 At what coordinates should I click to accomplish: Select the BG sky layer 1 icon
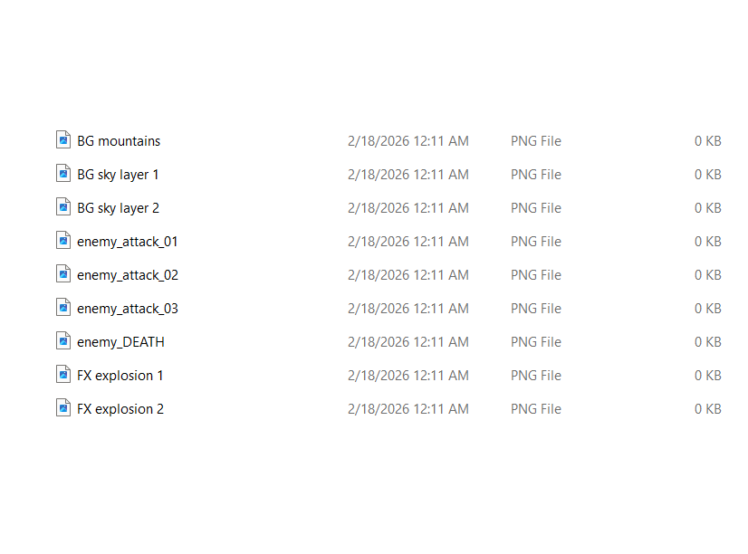click(63, 174)
